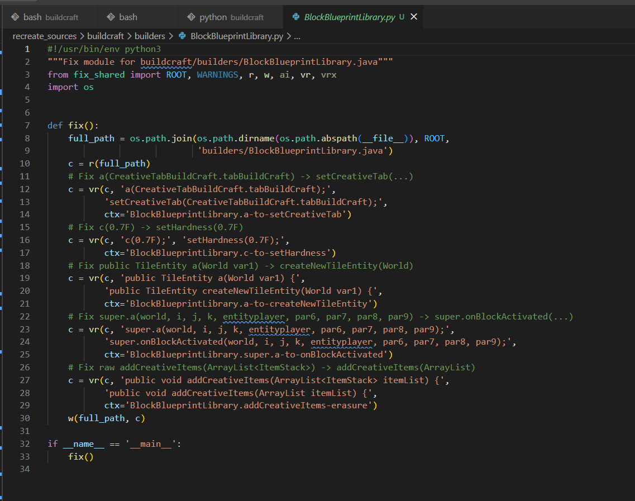Viewport: 635px width, 501px height.
Task: Click the Python file icon on the editor tab
Action: click(x=296, y=17)
